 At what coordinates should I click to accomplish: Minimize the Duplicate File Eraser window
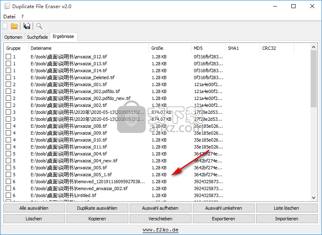point(275,6)
